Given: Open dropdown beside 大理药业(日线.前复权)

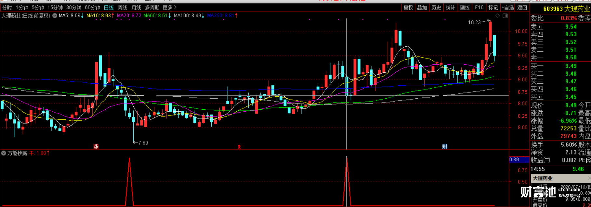Looking at the screenshot, I should (55, 16).
